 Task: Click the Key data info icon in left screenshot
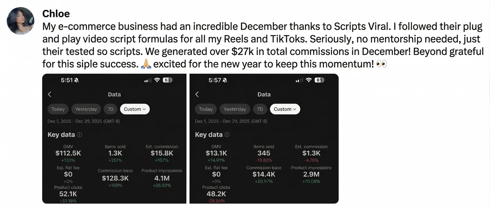79,135
